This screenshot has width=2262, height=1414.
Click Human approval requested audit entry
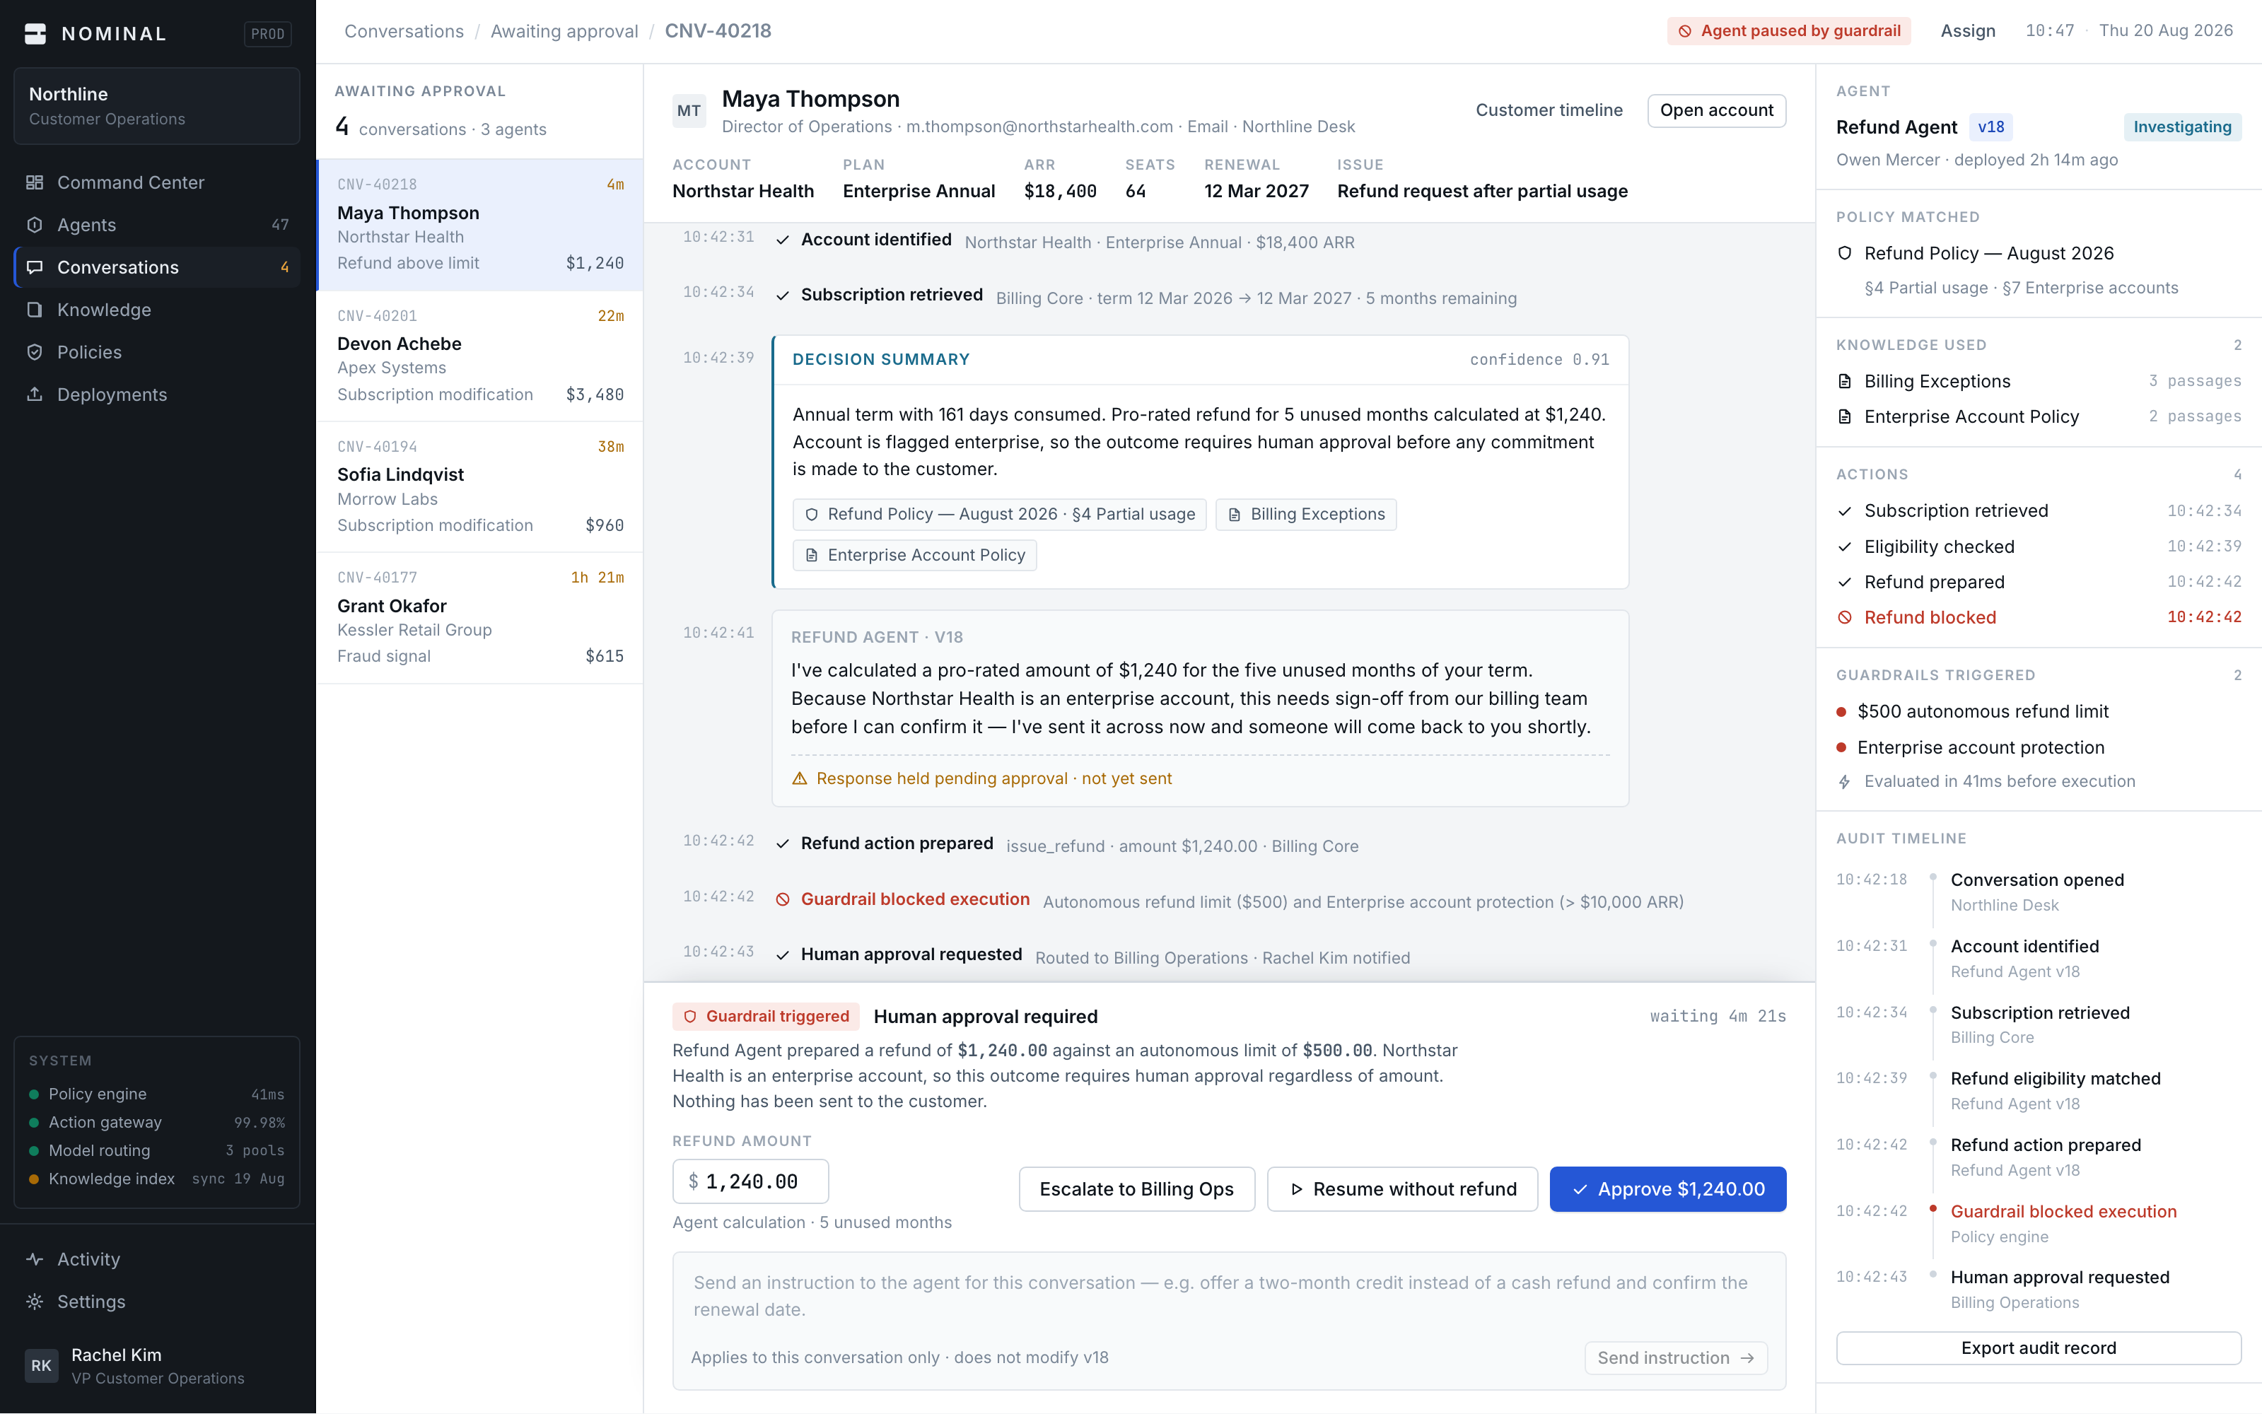2039,1290
